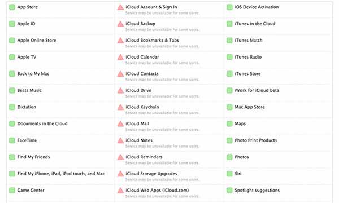
Task: Click the green status square beside iTunes Store
Action: click(x=229, y=74)
